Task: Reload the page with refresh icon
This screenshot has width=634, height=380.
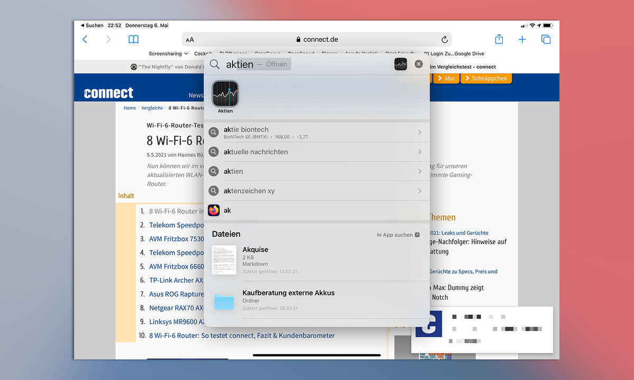Action: click(x=444, y=40)
